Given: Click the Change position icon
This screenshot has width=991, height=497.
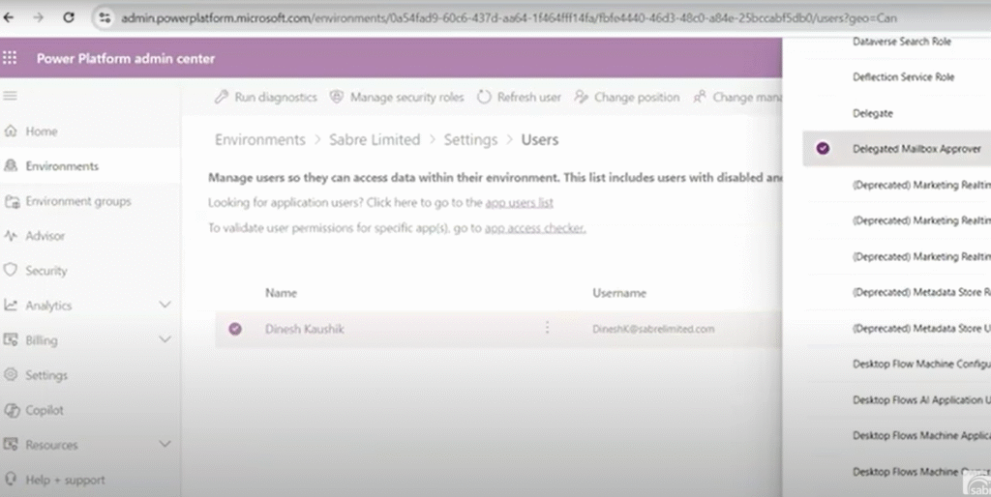Looking at the screenshot, I should (x=581, y=97).
